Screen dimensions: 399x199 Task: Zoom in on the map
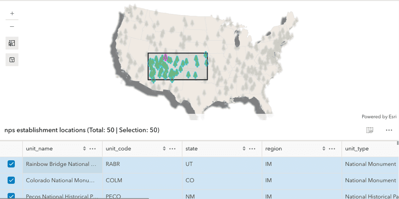(12, 13)
